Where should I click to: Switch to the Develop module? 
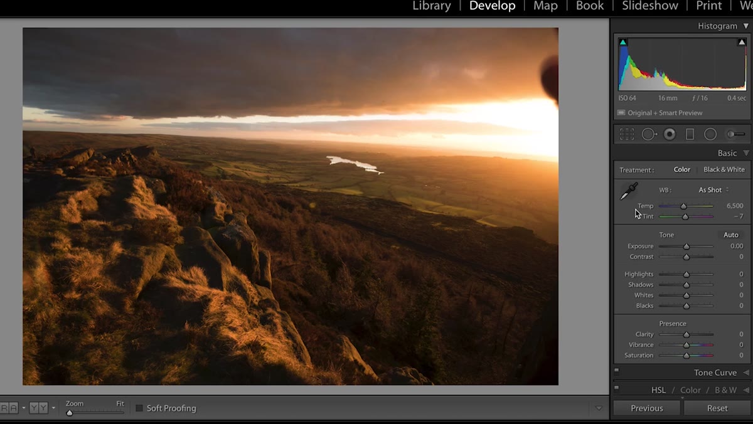pos(493,6)
